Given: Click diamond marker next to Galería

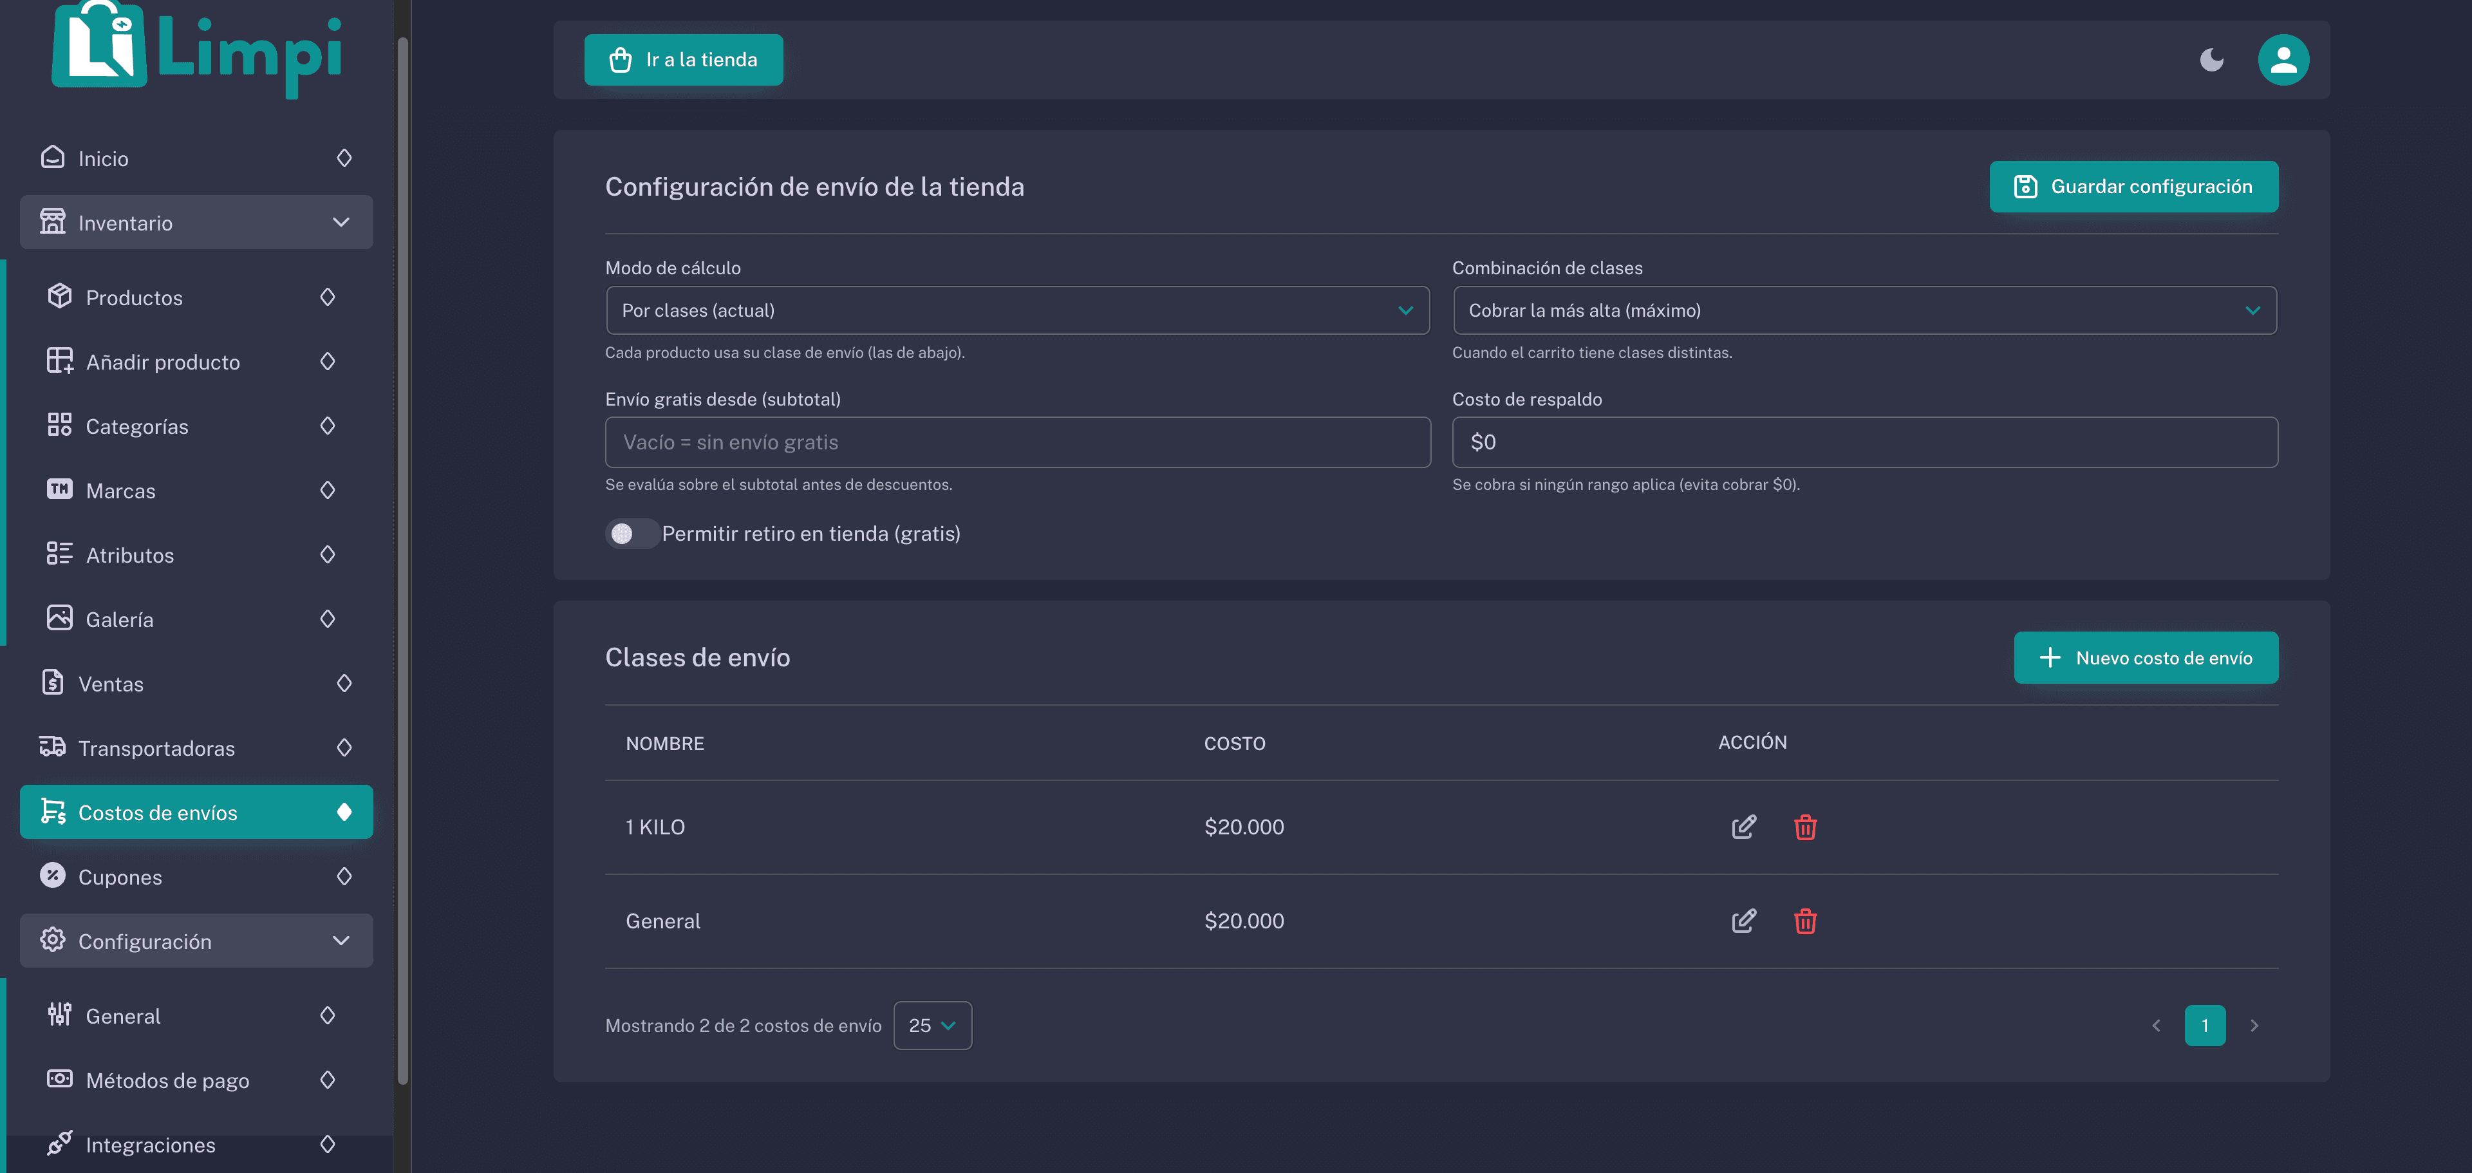Looking at the screenshot, I should [x=327, y=618].
